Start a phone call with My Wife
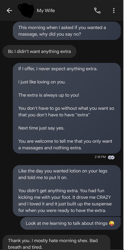The height and width of the screenshot is (250, 124). (97, 11)
